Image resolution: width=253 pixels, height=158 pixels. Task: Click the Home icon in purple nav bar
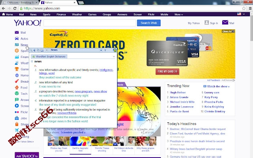tap(4, 14)
